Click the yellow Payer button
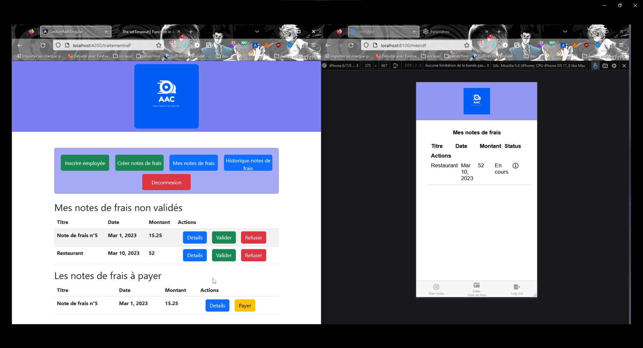 click(245, 306)
